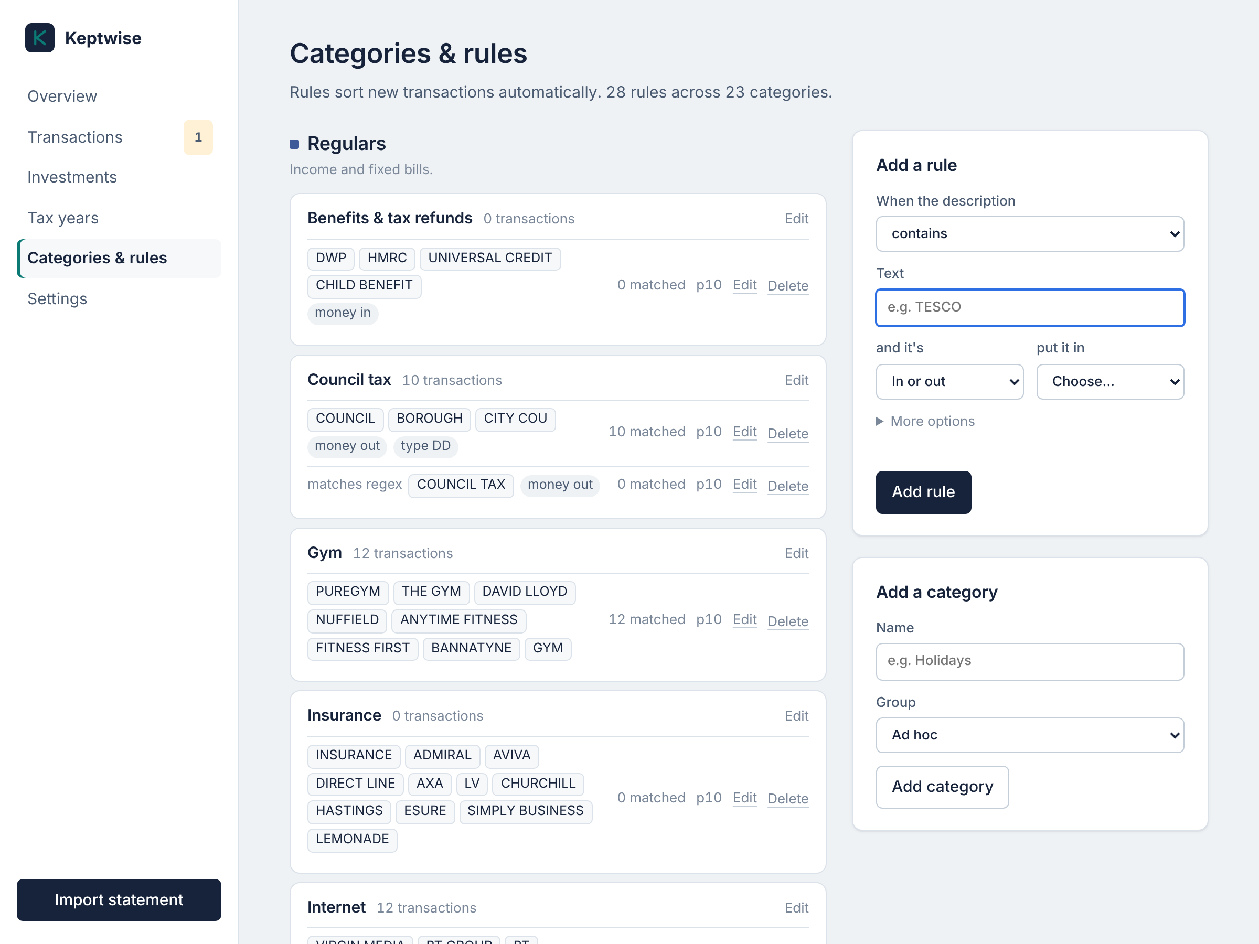Edit the COUNCIL BOROUGH rule

(744, 432)
